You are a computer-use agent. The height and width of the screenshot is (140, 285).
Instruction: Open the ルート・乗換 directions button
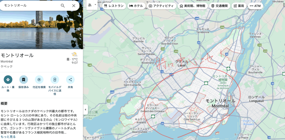click(8, 80)
